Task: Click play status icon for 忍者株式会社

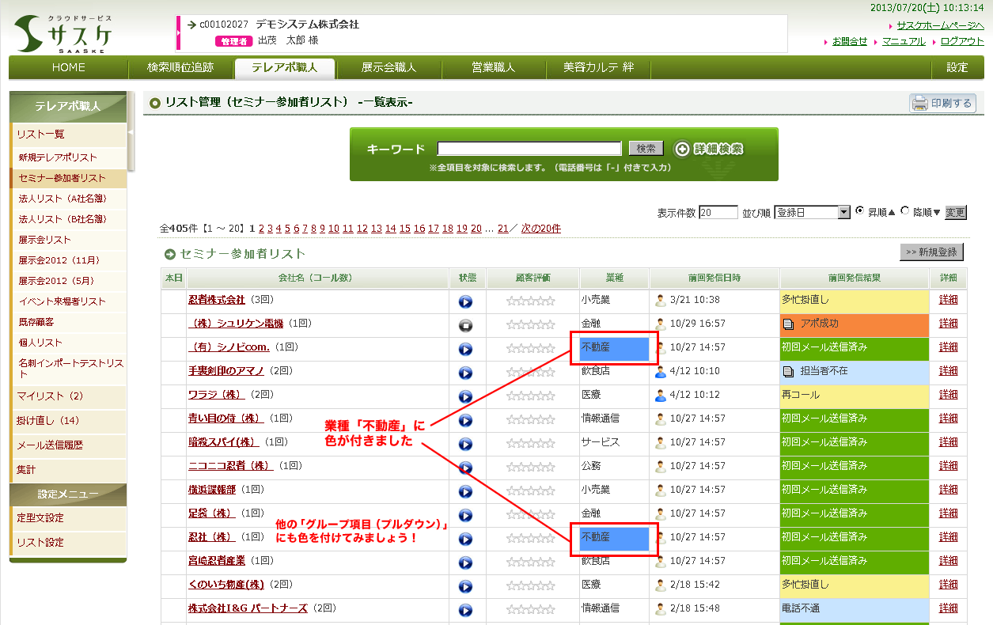Action: [466, 301]
